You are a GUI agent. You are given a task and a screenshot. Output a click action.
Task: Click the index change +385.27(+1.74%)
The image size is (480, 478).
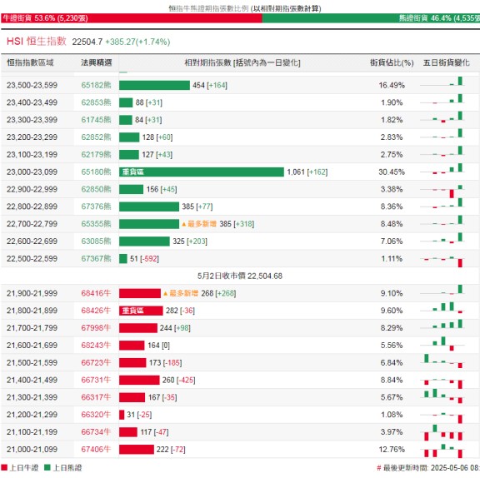click(x=137, y=42)
